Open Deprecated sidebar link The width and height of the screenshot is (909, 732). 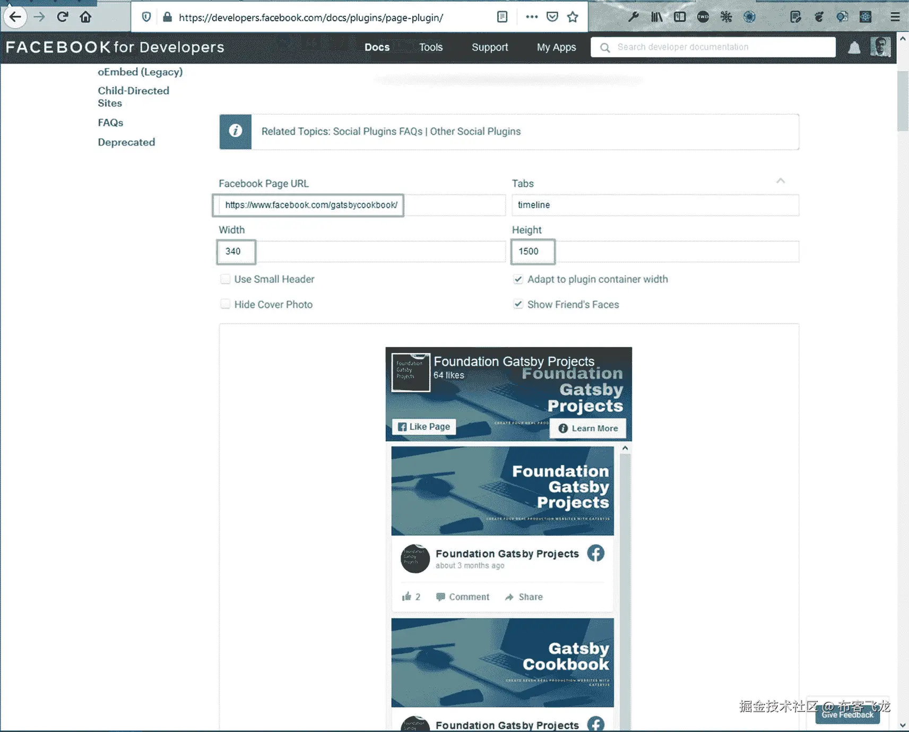pyautogui.click(x=126, y=142)
